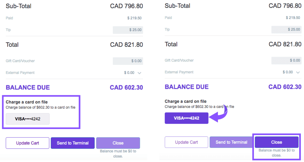Click Paid amount $219.50 in right panel
This screenshot has height=162, width=304.
tap(293, 18)
